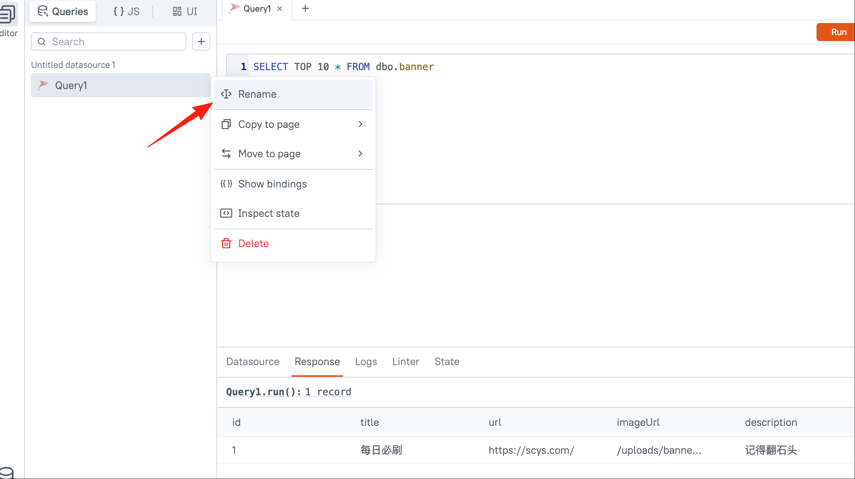Click the https://scys.com/ cell
855x479 pixels.
[532, 450]
